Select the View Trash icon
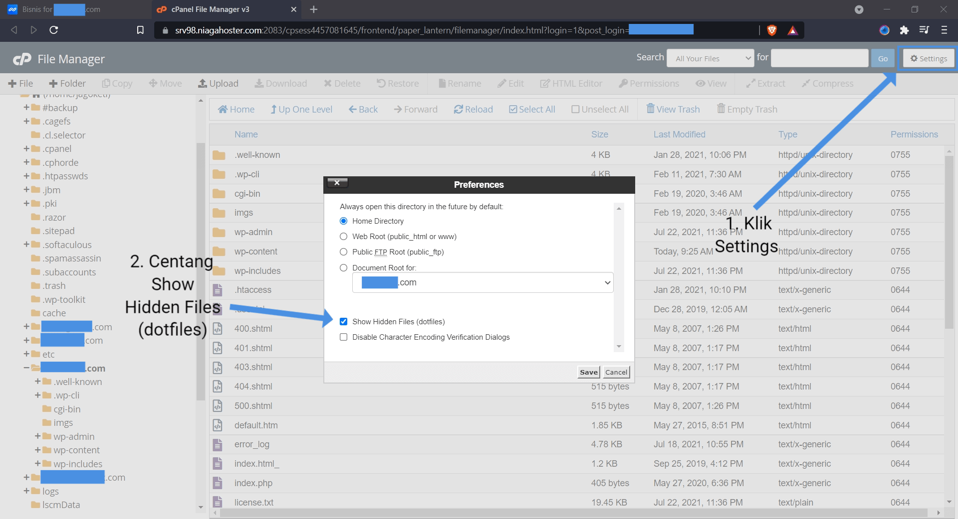This screenshot has height=519, width=958. click(673, 109)
